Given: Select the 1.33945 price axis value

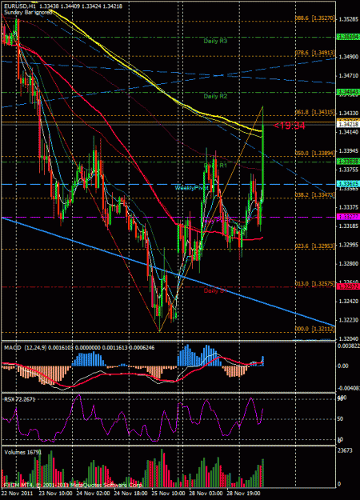Looking at the screenshot, I should 348,151.
